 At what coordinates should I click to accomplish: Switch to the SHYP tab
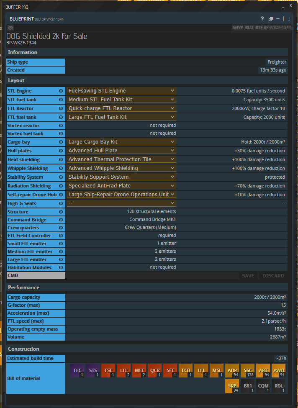pyautogui.click(x=238, y=28)
